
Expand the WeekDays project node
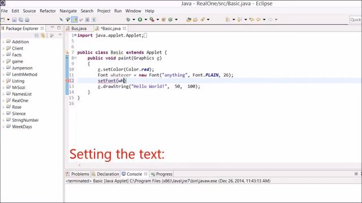point(3,127)
